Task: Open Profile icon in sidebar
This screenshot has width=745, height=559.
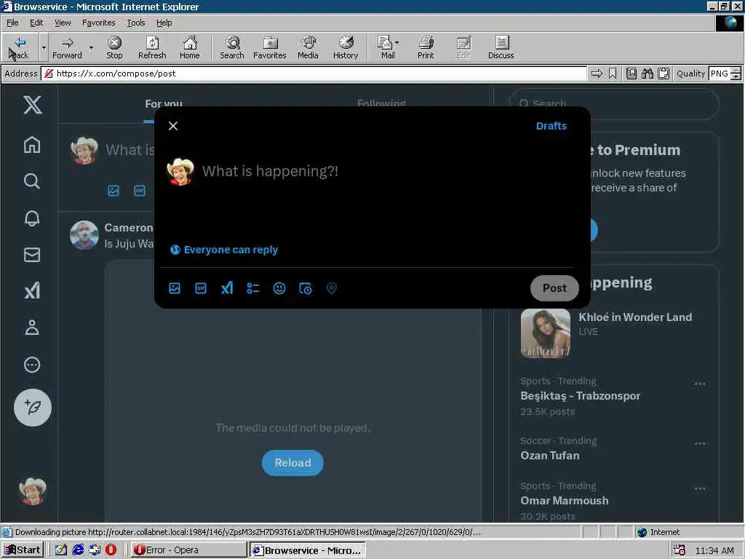Action: coord(32,328)
